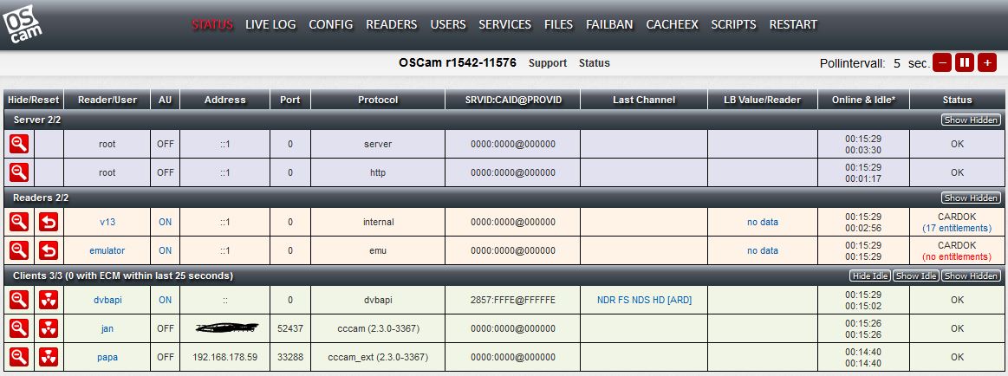Click the OSCam logo
This screenshot has width=1008, height=376.
point(23,26)
